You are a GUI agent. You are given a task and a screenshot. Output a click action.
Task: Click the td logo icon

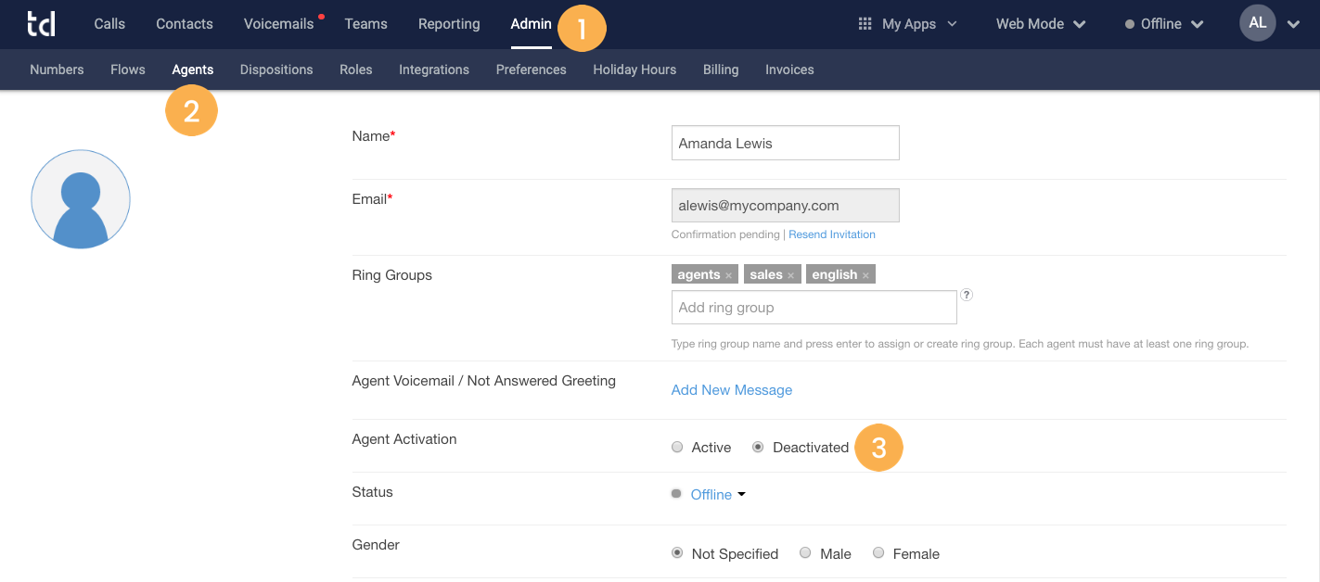tap(41, 24)
